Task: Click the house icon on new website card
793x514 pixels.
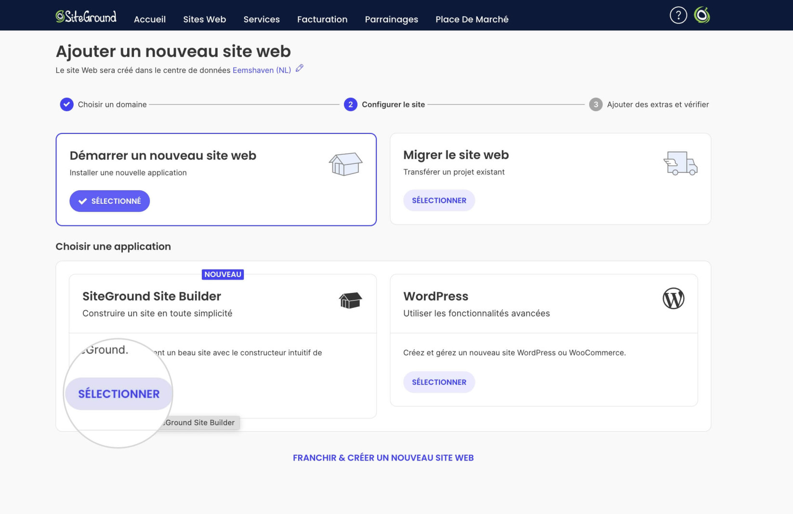Action: (x=345, y=164)
